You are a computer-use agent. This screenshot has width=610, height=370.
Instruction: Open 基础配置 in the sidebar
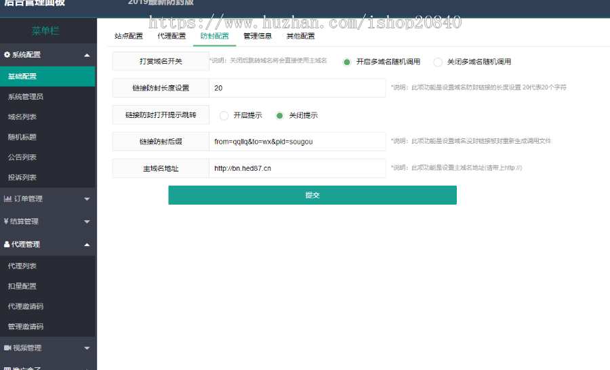pos(47,77)
